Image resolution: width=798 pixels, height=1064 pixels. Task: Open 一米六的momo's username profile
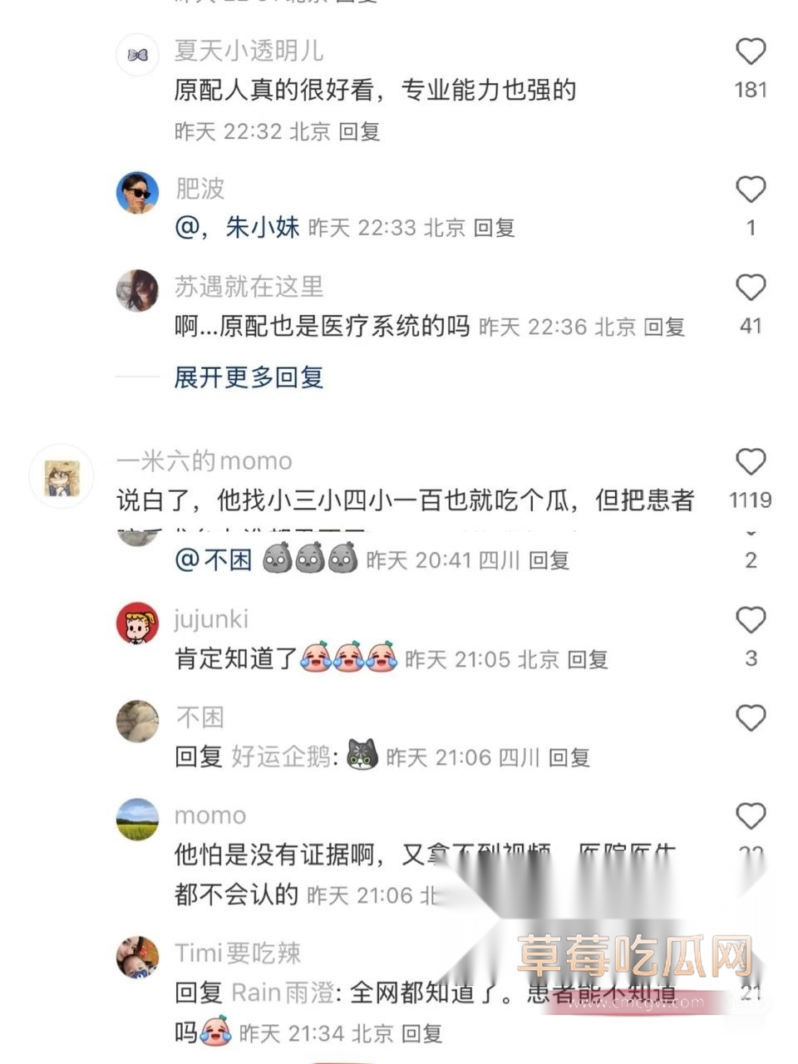point(204,461)
